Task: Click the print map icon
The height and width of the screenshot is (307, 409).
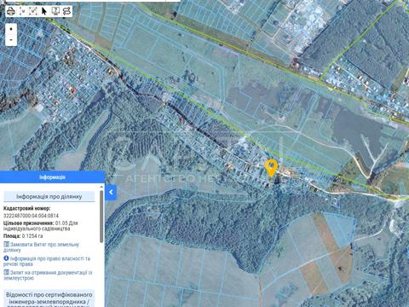Action: 11,11
